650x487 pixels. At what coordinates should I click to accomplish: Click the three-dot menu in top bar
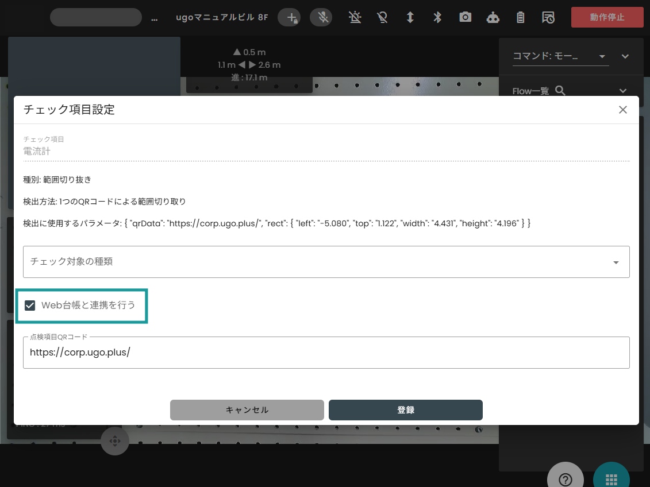coord(154,19)
